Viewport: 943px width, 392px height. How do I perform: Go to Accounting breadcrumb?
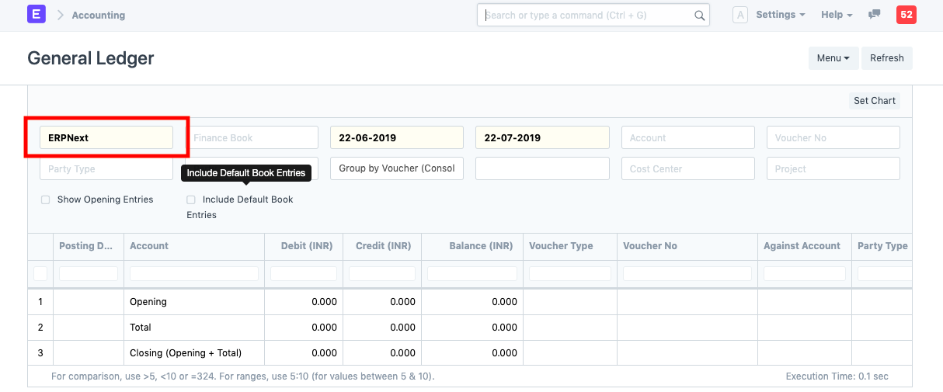point(98,15)
